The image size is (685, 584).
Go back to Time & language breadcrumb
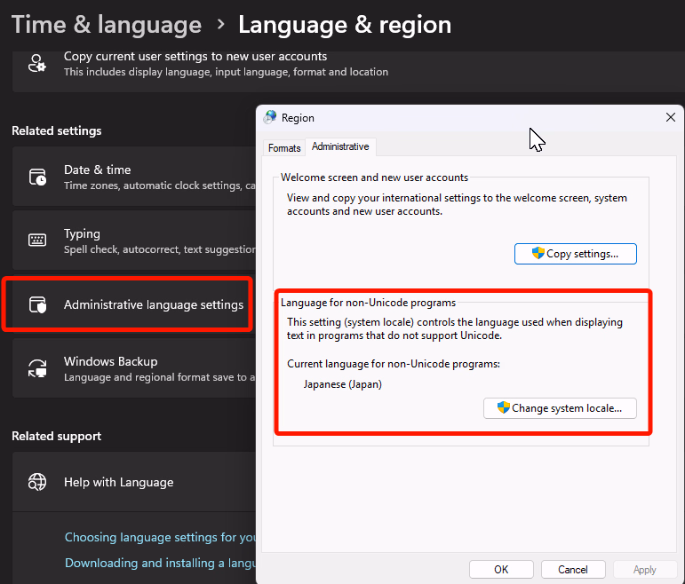[107, 25]
